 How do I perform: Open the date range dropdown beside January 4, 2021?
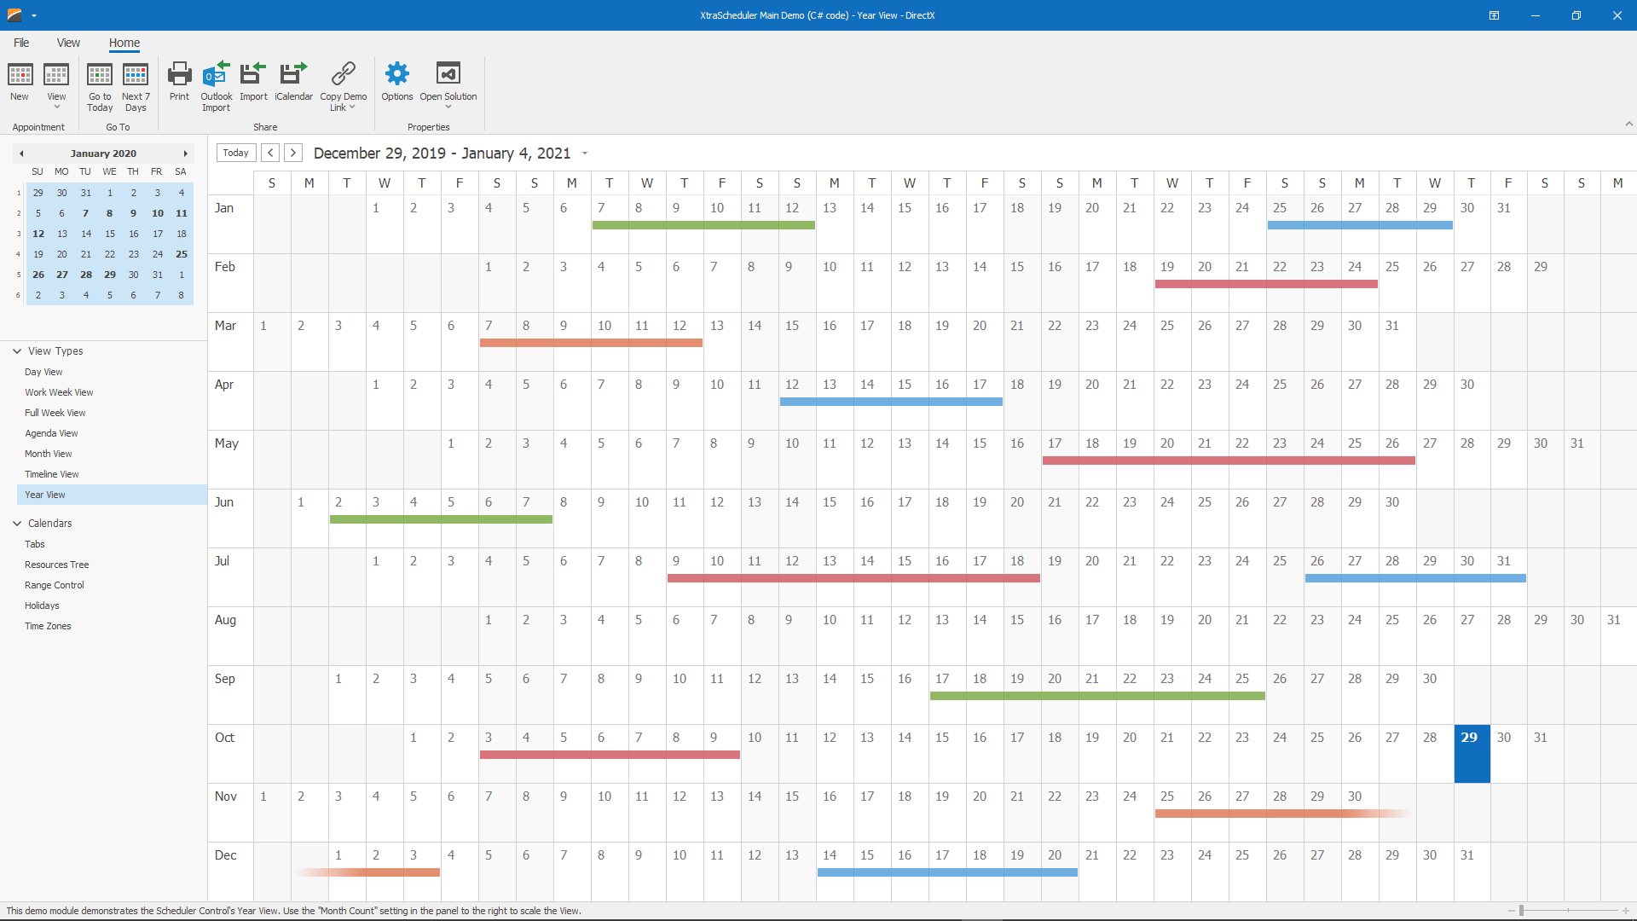pyautogui.click(x=585, y=153)
